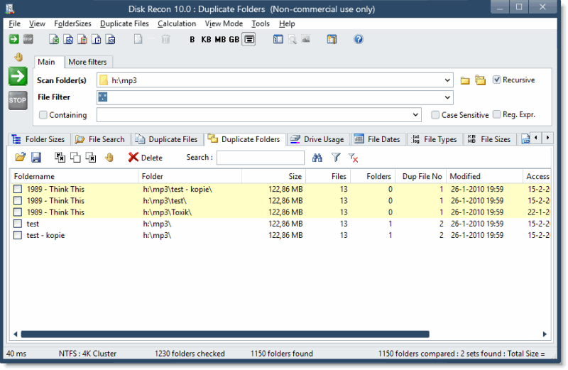Click the multiple folders icon beside Recursive

pos(481,80)
